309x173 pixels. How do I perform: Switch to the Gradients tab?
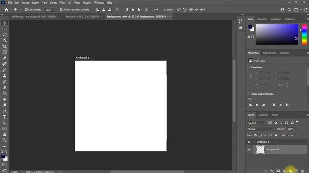276,19
